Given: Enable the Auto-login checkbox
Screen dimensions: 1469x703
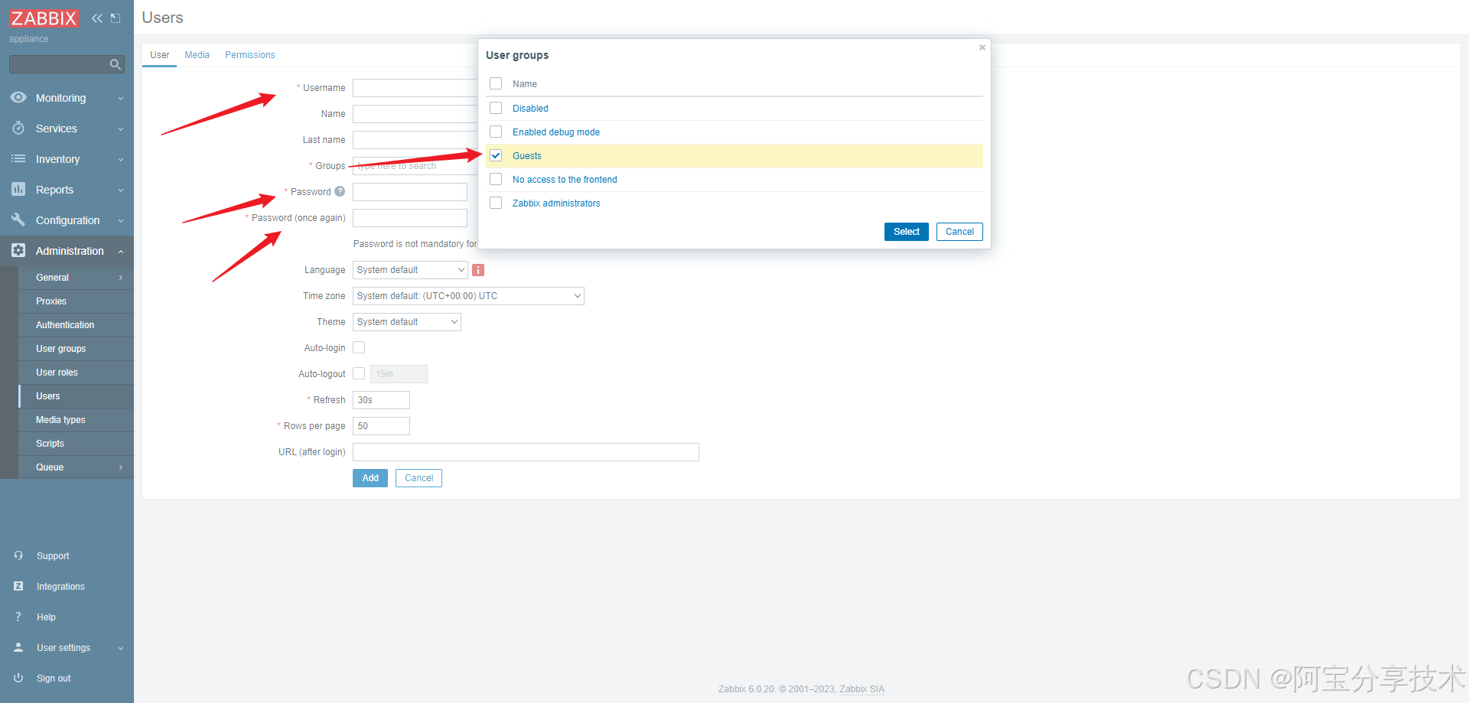Looking at the screenshot, I should 359,347.
